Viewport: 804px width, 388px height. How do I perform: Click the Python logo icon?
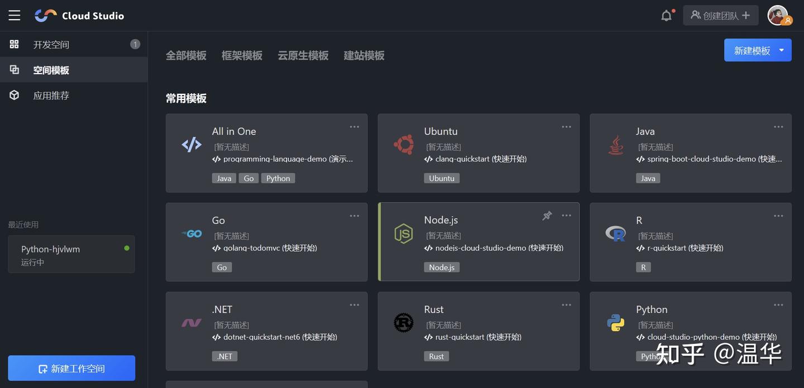coord(615,323)
